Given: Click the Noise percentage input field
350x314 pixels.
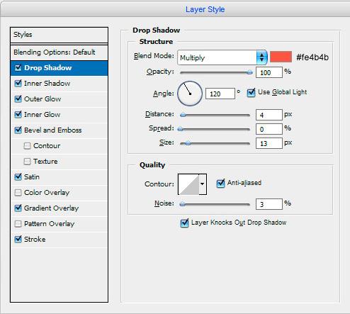Looking at the screenshot, I should coord(269,204).
